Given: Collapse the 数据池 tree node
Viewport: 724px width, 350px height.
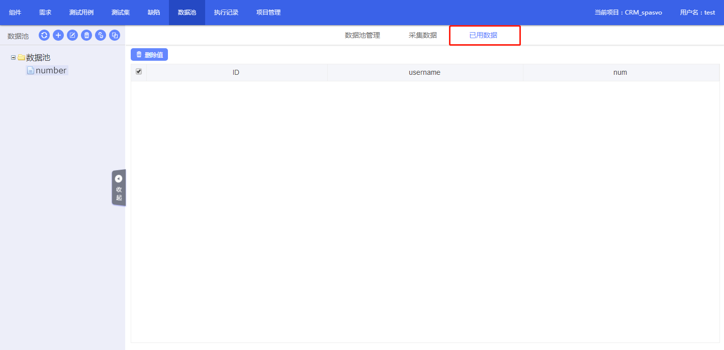Looking at the screenshot, I should (13, 58).
